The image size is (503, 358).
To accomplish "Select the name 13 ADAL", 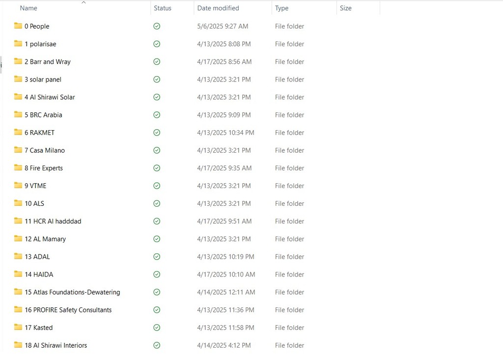I will 37,257.
